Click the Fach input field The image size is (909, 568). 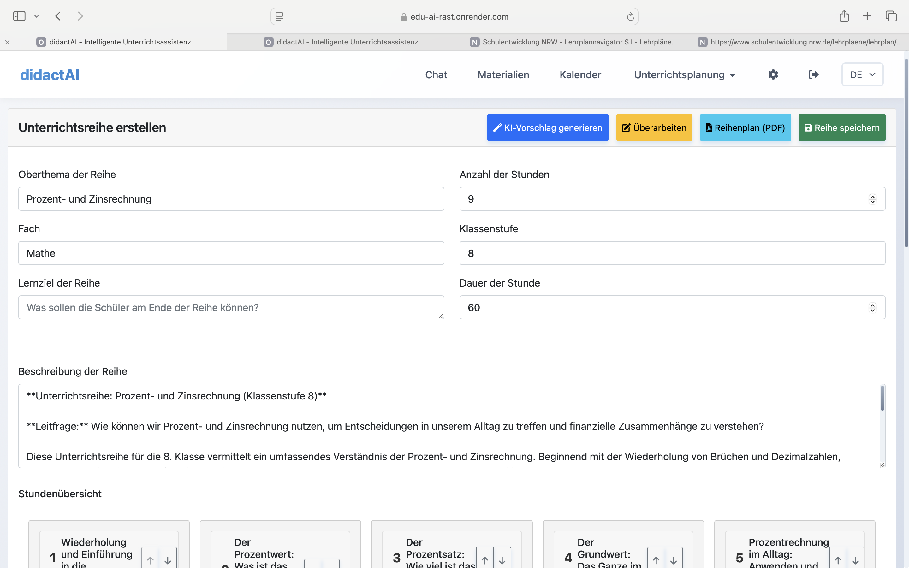[x=231, y=253]
